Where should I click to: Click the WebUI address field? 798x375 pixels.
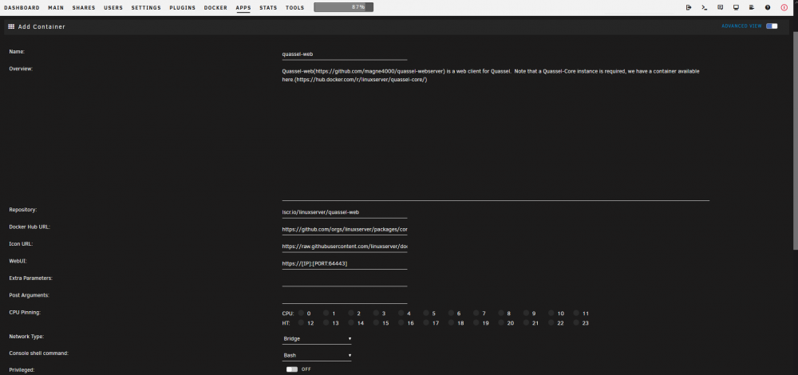click(x=345, y=263)
